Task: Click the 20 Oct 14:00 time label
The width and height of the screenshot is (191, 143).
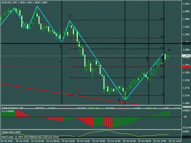Action: pyautogui.click(x=175, y=141)
